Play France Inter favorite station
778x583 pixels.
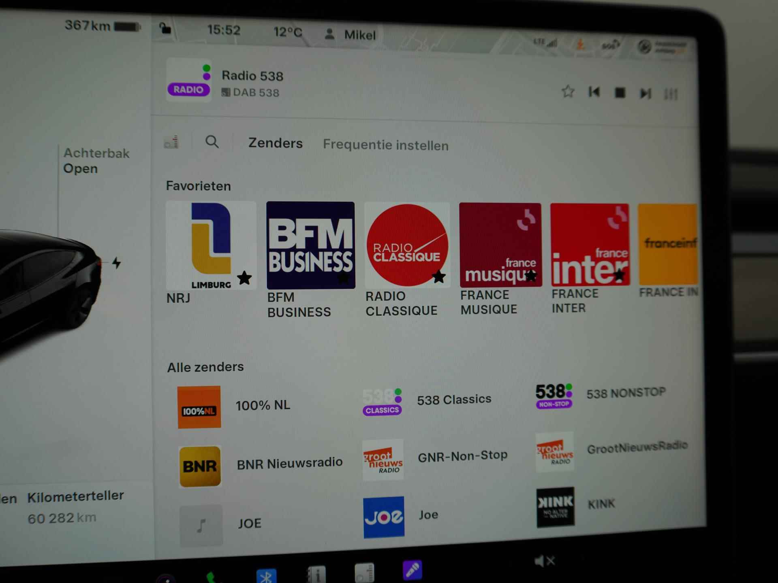pyautogui.click(x=590, y=245)
